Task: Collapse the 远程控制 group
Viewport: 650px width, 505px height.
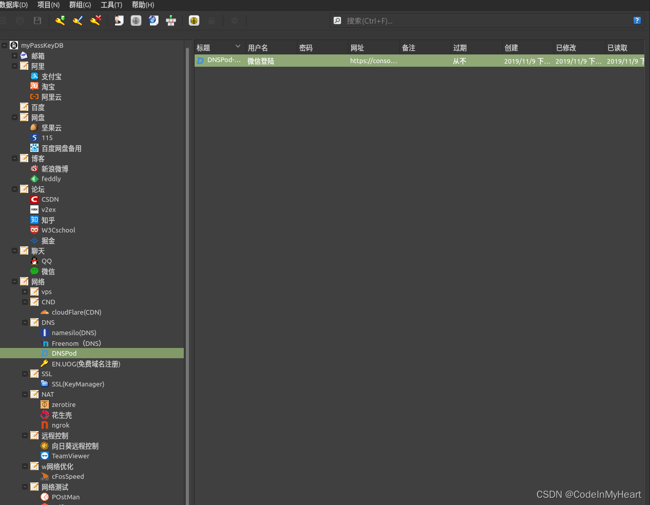Action: pos(25,435)
